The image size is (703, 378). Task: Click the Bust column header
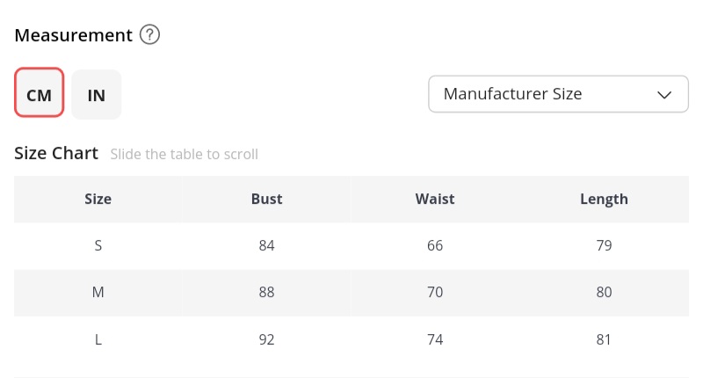(266, 199)
